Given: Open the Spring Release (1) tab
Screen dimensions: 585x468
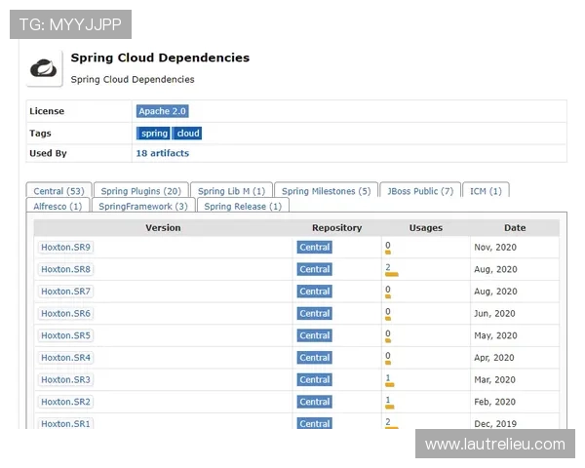Looking at the screenshot, I should [242, 207].
